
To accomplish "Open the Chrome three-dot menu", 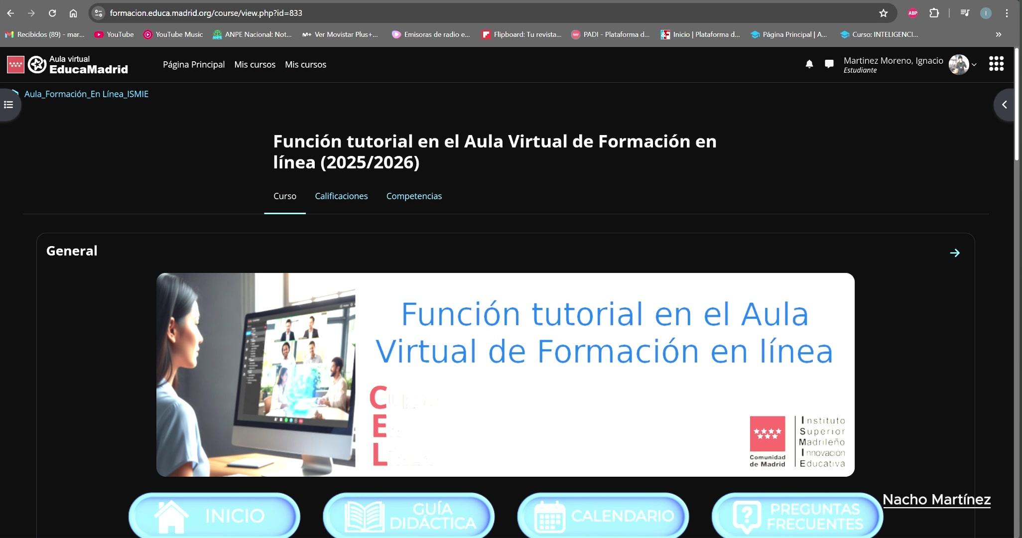I will 1007,13.
